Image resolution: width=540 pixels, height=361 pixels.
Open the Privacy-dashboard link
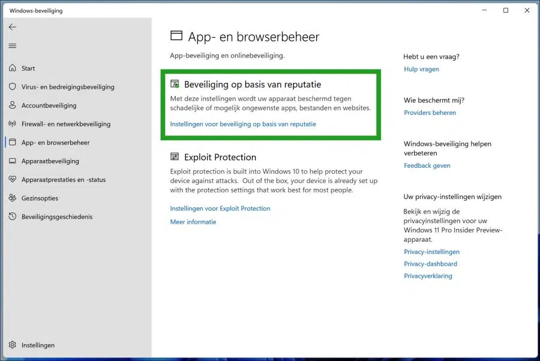click(430, 264)
